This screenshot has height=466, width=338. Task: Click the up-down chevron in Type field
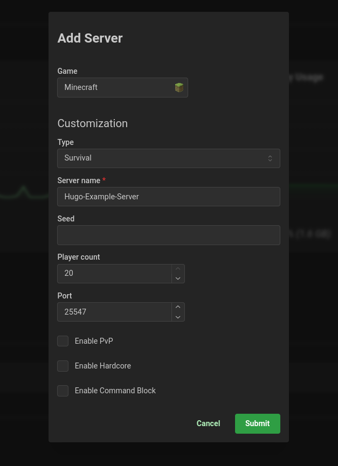click(x=270, y=158)
